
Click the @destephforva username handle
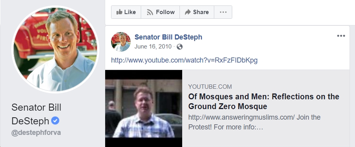36,133
